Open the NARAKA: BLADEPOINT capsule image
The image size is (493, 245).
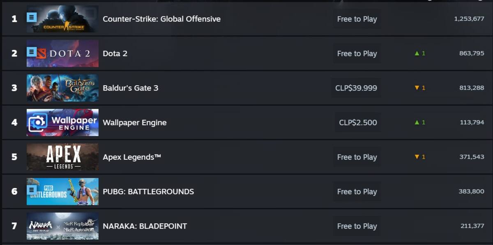[x=62, y=226]
